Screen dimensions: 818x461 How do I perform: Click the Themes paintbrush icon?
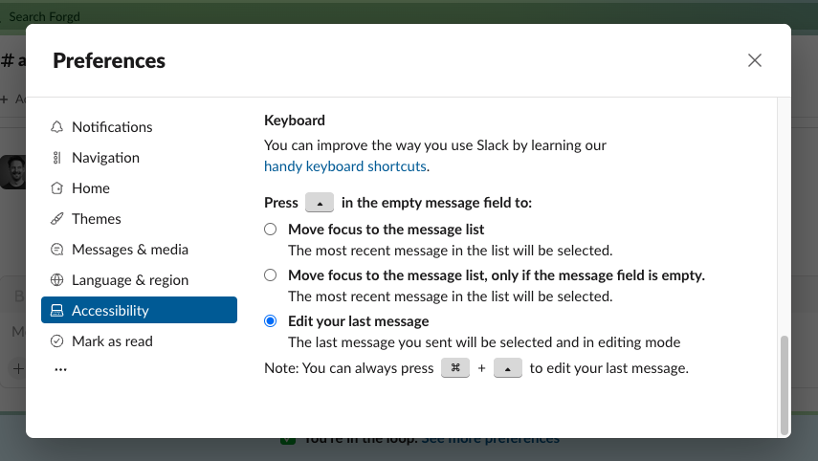click(x=56, y=218)
